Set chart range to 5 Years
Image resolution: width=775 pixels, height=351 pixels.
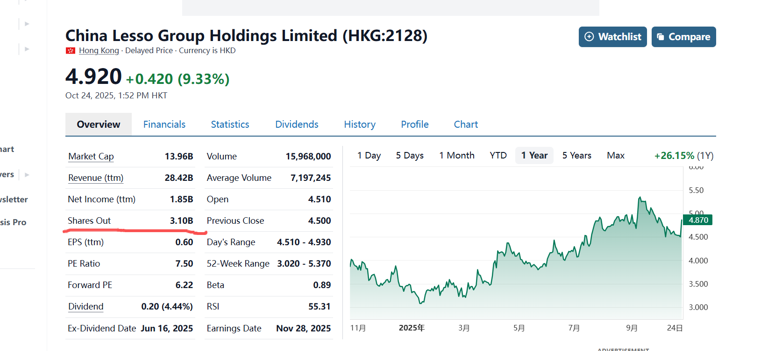coord(576,156)
